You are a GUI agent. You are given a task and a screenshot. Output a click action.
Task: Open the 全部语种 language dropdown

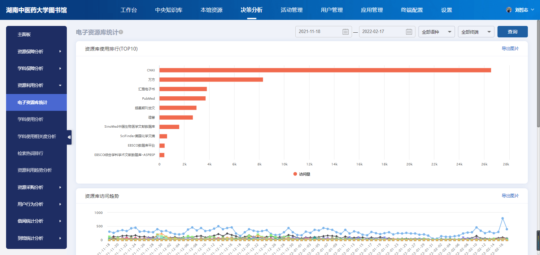click(x=436, y=32)
